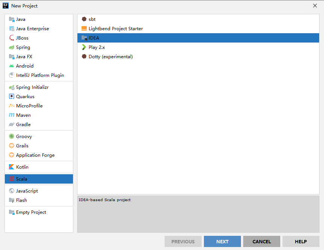The height and width of the screenshot is (250, 324).
Task: Click the 'IDEA-based Scala project' description
Action: [x=104, y=200]
